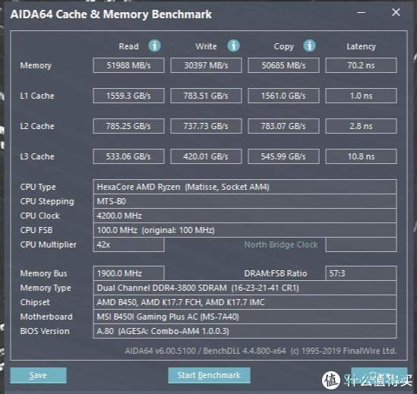Close the AIDA64 benchmark window
The image size is (417, 394).
[396, 12]
